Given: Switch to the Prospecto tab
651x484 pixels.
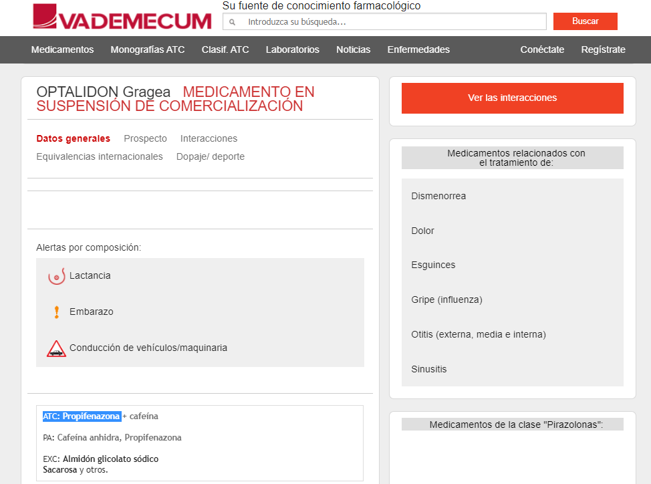Looking at the screenshot, I should [x=145, y=138].
